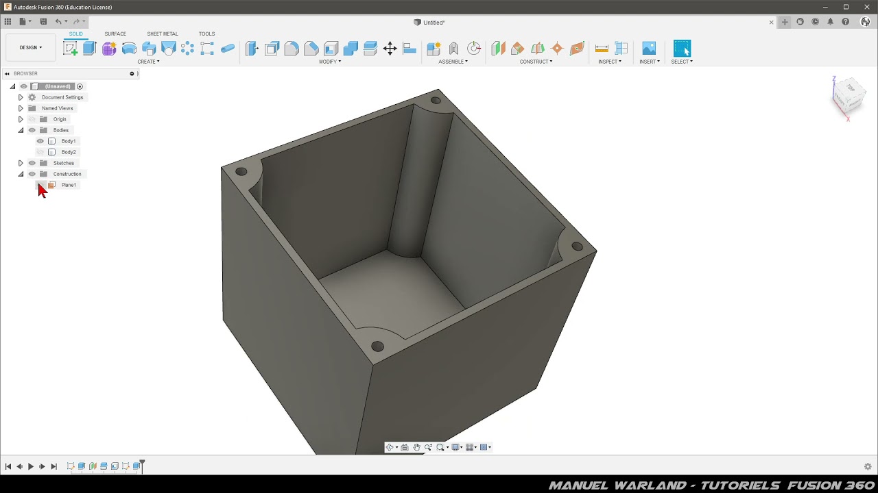Select the Offset Plane construct icon
The height and width of the screenshot is (493, 878).
pyautogui.click(x=498, y=49)
